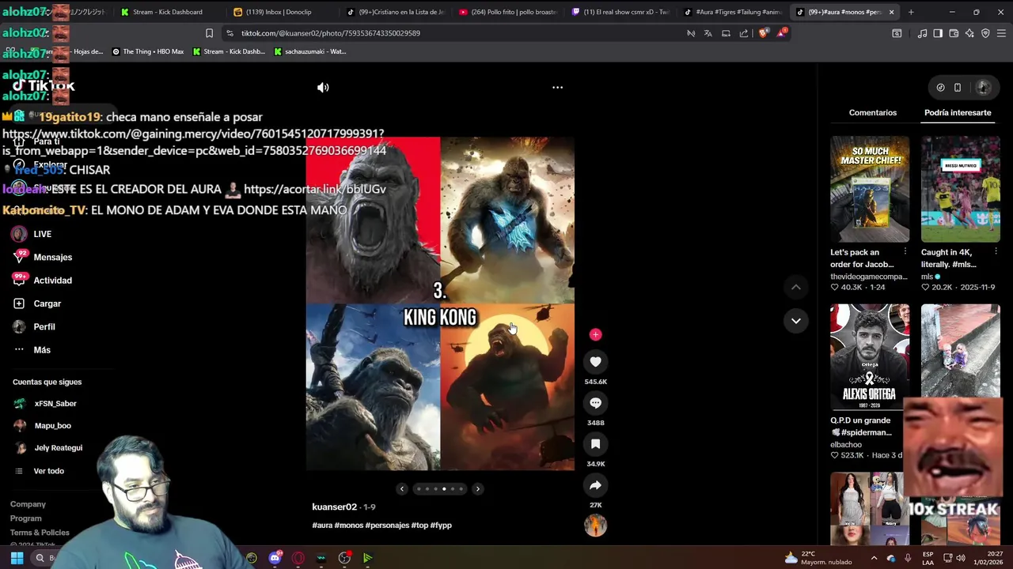The width and height of the screenshot is (1013, 569).
Task: Open OBS Studio from the taskbar
Action: pyautogui.click(x=344, y=558)
